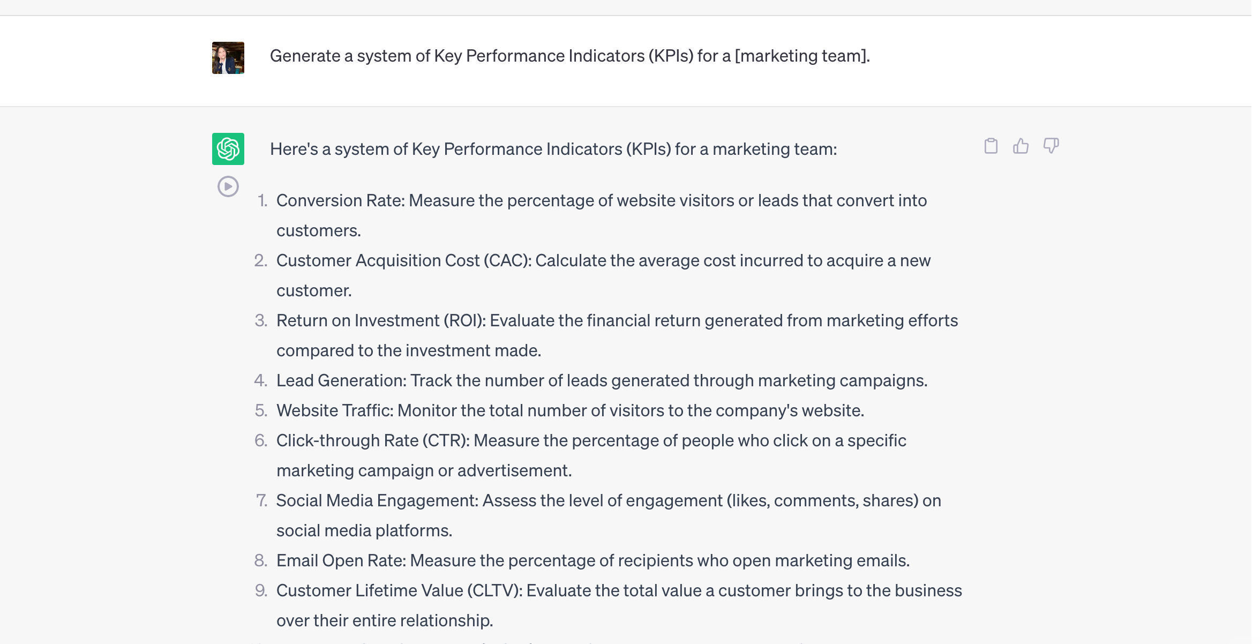Select the Return on Investment (ROI) item

point(617,335)
